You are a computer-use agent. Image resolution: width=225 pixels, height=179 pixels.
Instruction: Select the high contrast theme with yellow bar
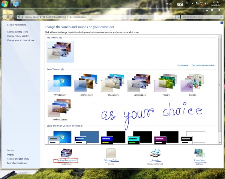(113, 138)
